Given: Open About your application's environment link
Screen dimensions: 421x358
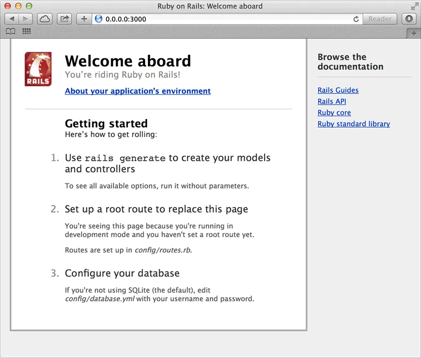Looking at the screenshot, I should click(x=138, y=91).
